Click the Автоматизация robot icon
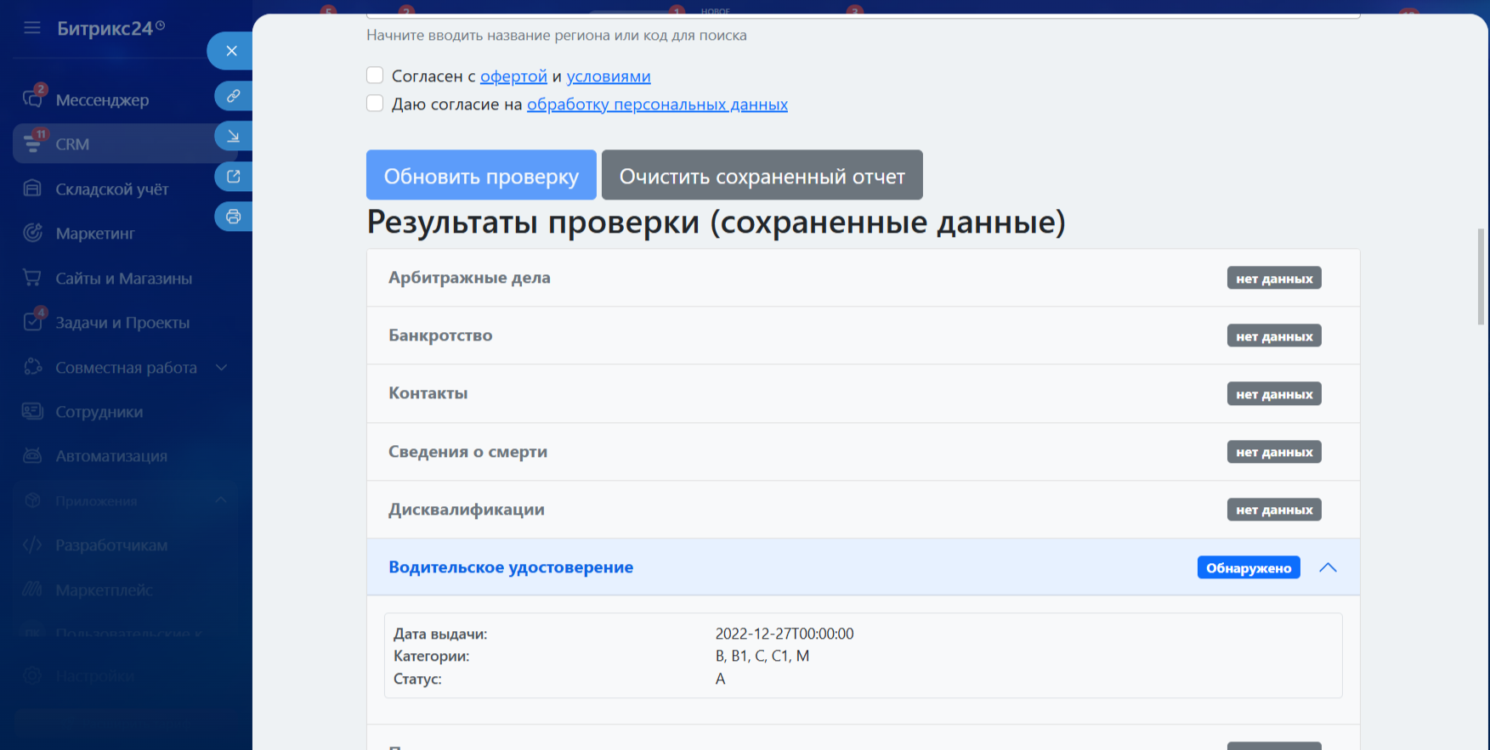 pyautogui.click(x=32, y=456)
